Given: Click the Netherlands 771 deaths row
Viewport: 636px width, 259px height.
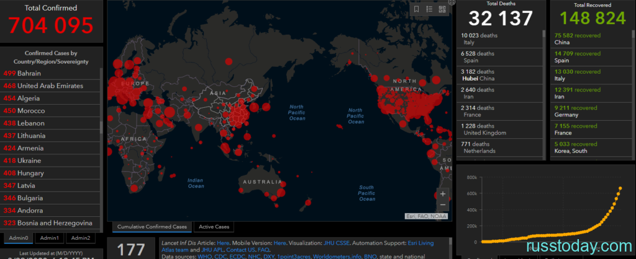Looking at the screenshot, I should click(500, 147).
